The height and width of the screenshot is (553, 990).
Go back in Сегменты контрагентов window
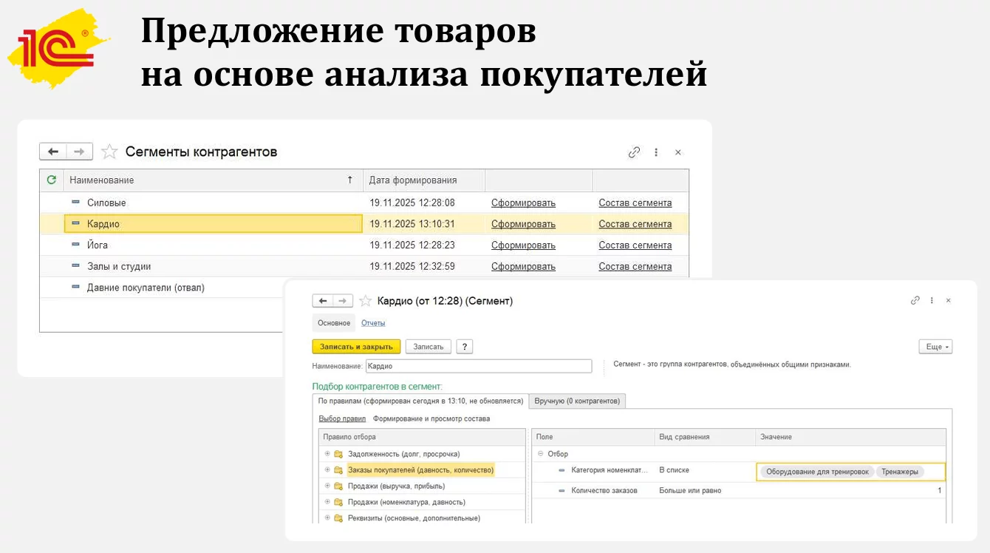pos(53,152)
